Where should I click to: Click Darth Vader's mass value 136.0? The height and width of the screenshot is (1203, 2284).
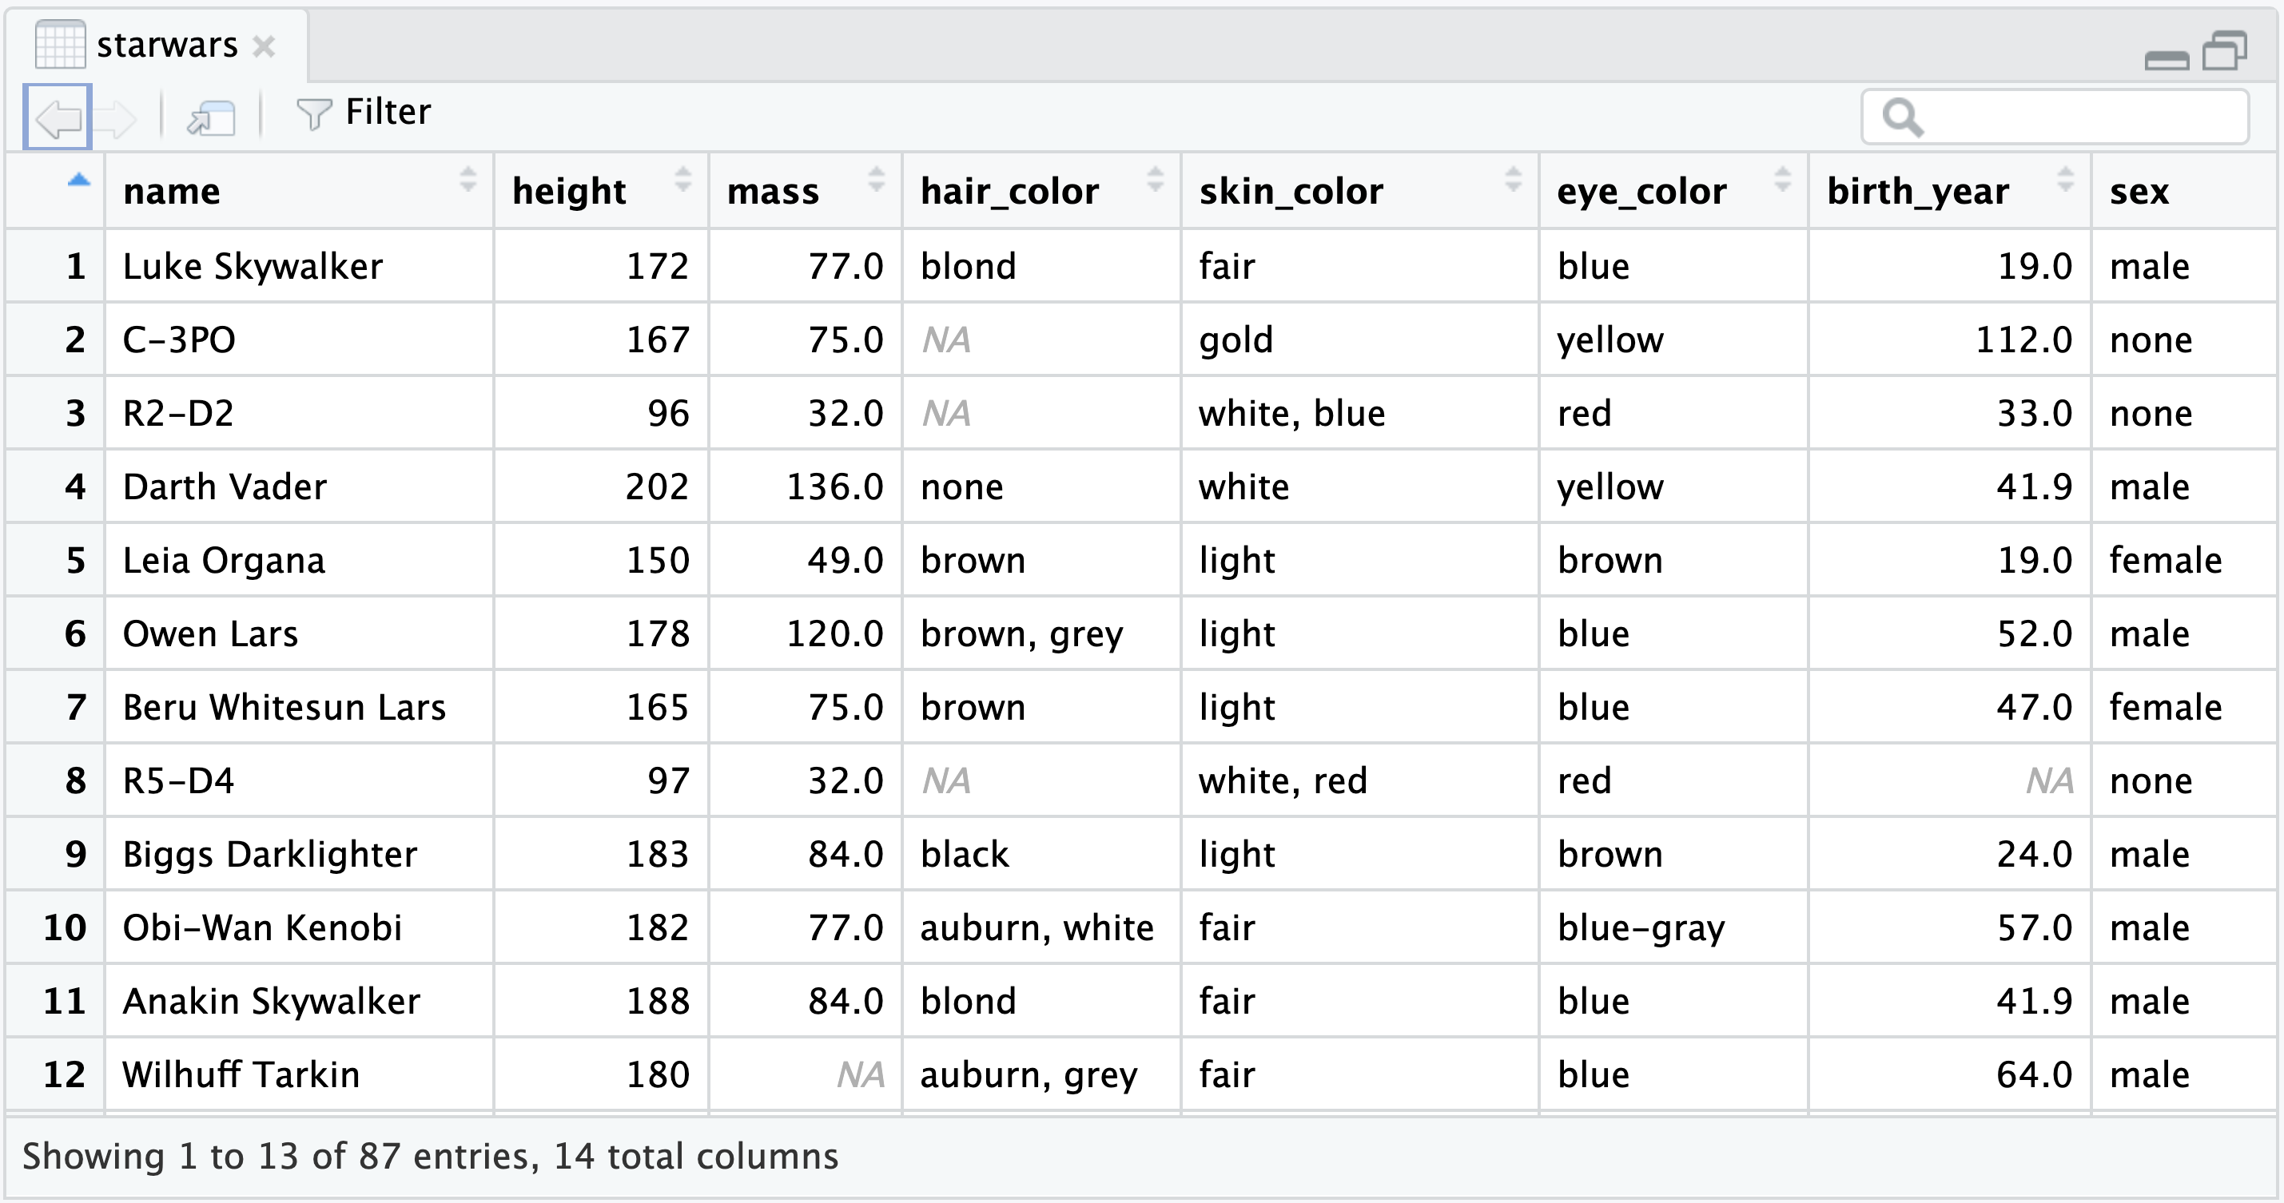[x=834, y=486]
